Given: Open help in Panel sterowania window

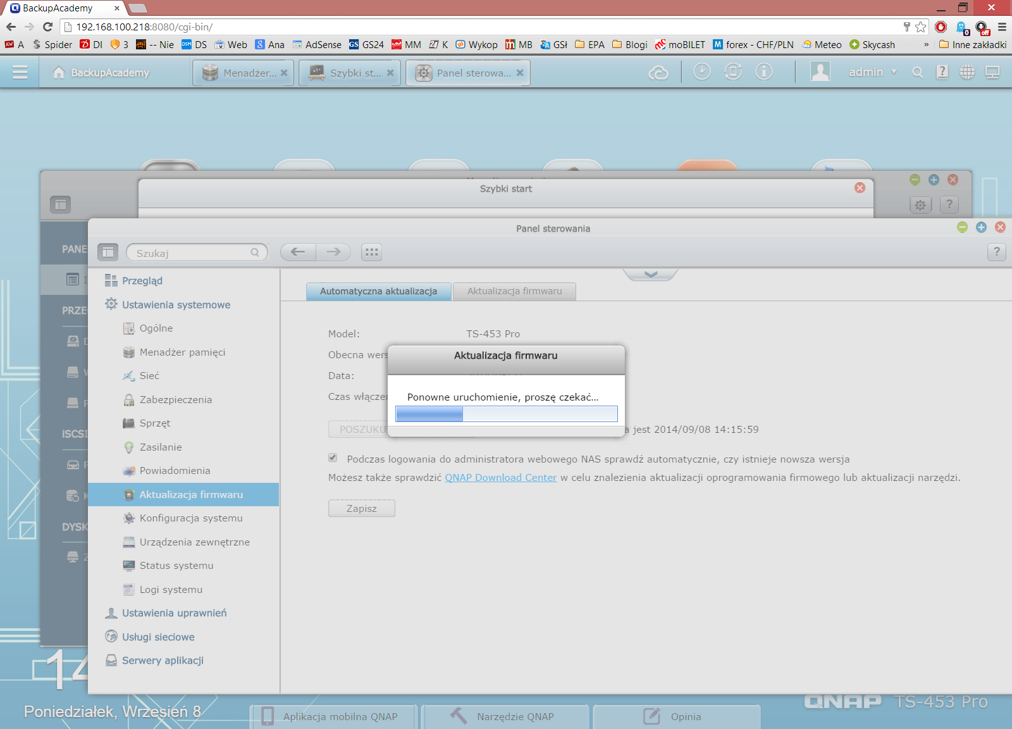Looking at the screenshot, I should pyautogui.click(x=996, y=252).
